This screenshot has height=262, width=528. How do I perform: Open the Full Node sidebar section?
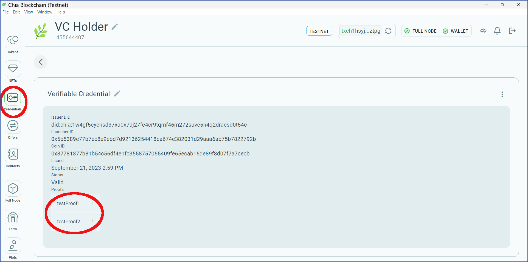tap(13, 191)
